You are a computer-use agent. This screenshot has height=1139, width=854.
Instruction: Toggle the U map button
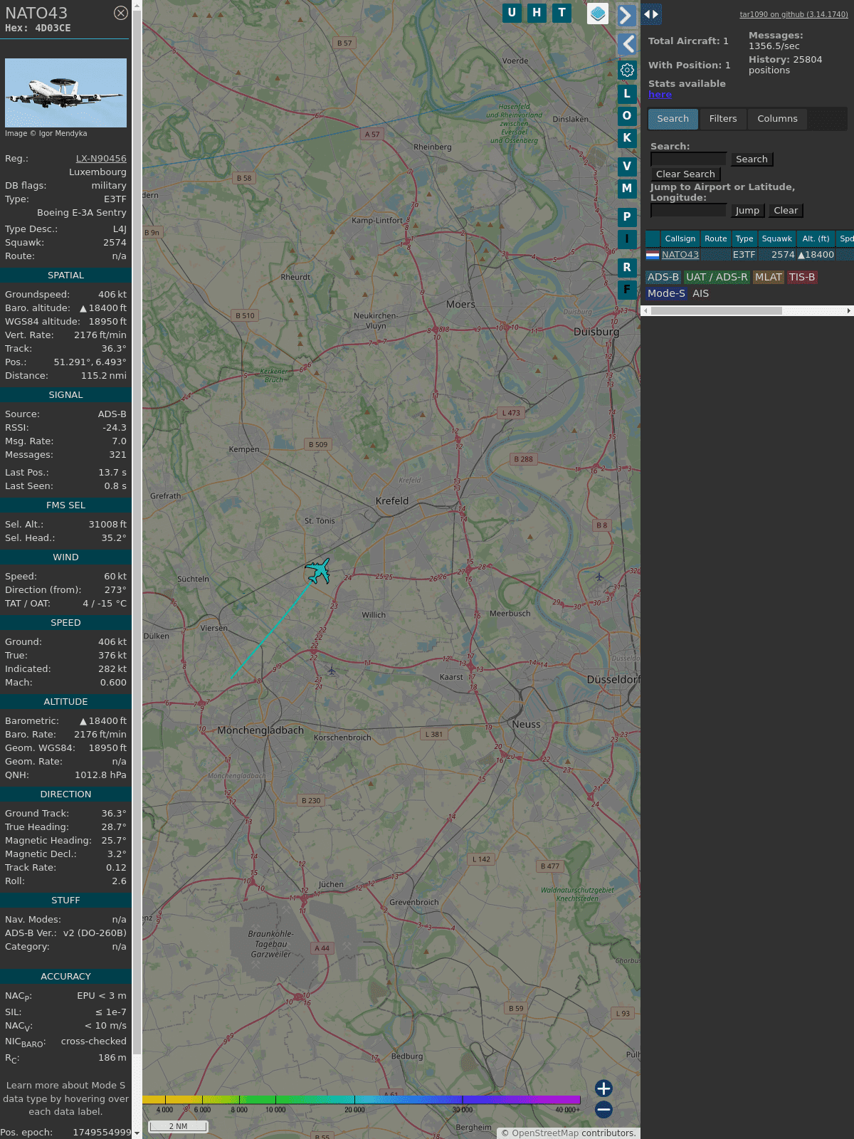point(512,13)
